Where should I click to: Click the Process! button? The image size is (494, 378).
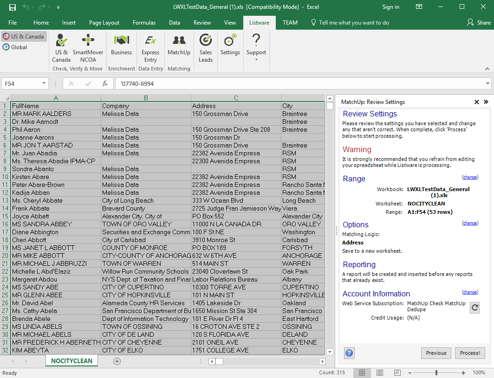click(470, 353)
